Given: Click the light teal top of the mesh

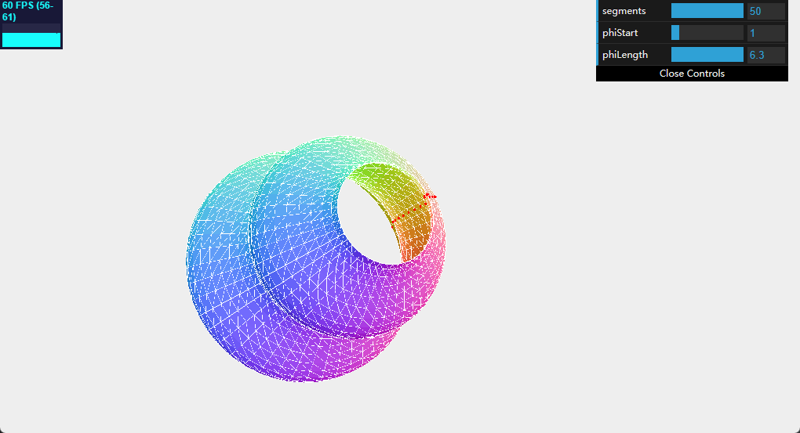Looking at the screenshot, I should click(x=329, y=149).
